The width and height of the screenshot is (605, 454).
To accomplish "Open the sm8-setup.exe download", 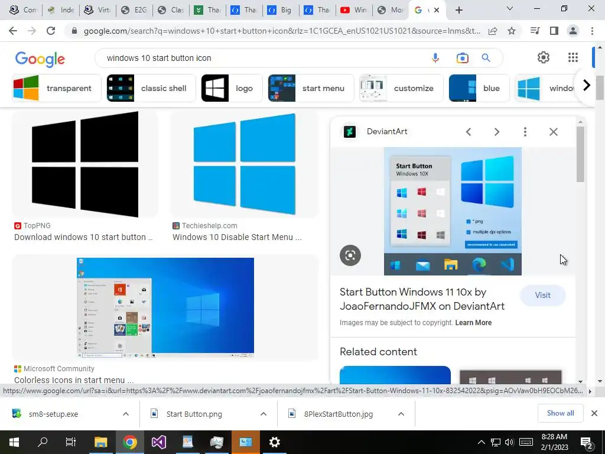I will tap(53, 414).
